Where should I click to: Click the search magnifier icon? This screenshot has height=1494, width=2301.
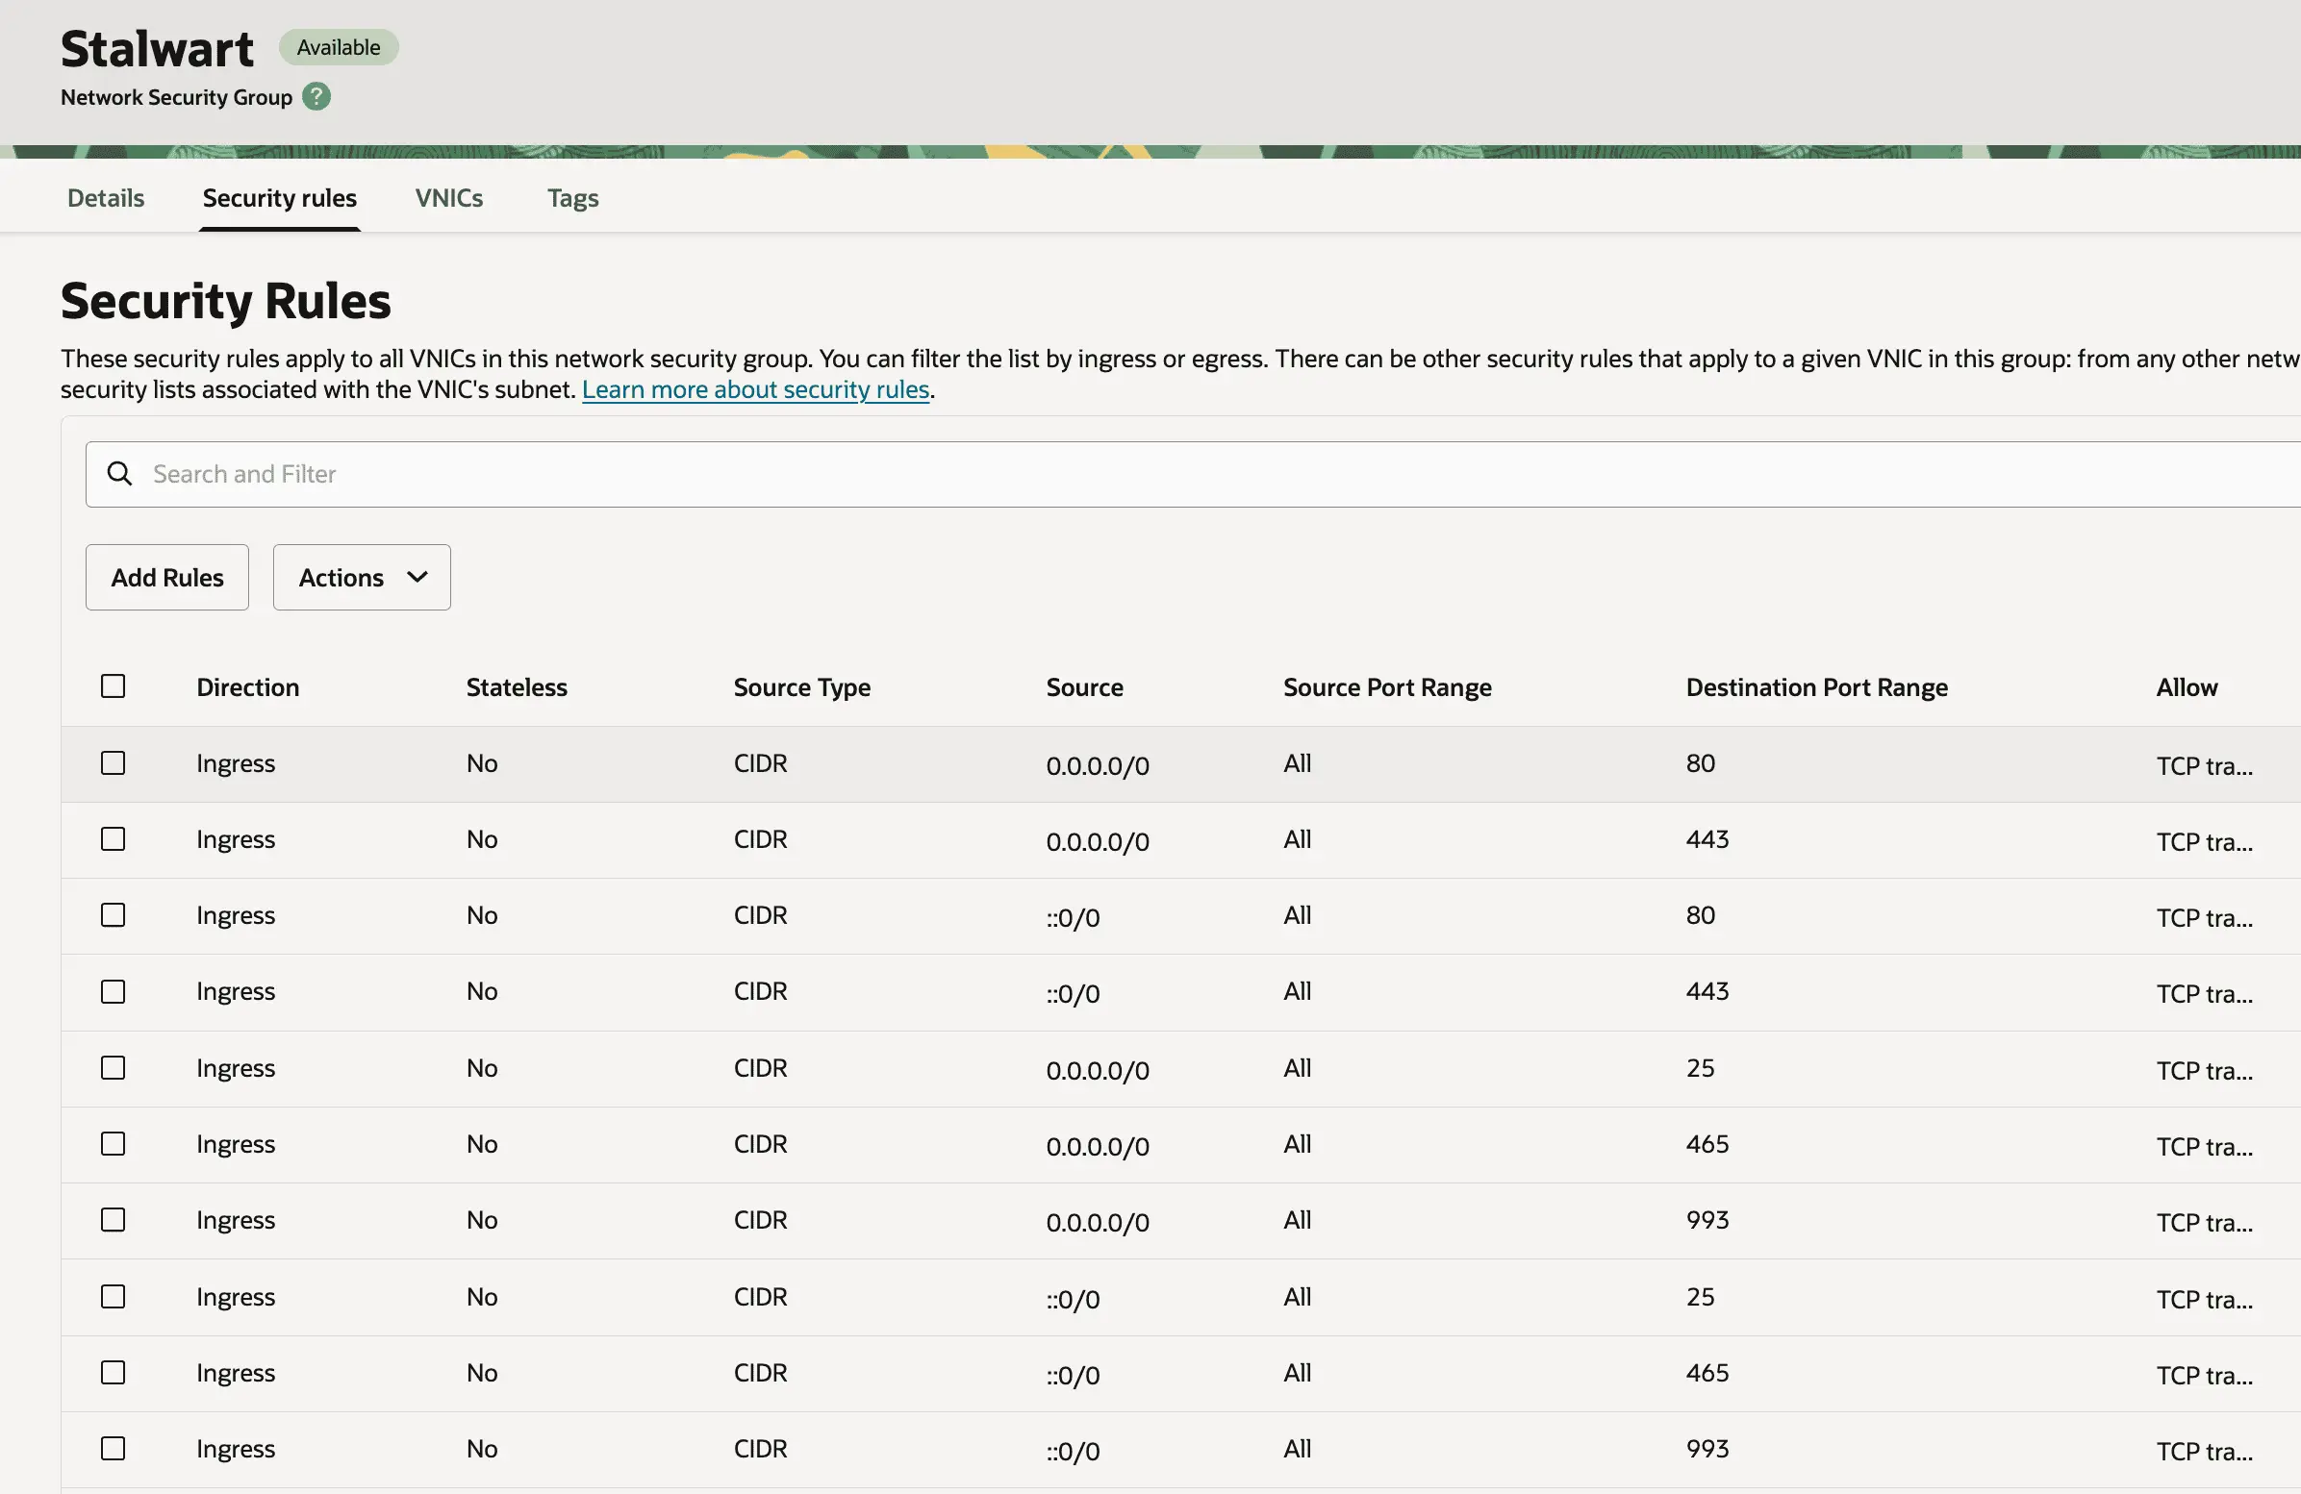[x=120, y=474]
